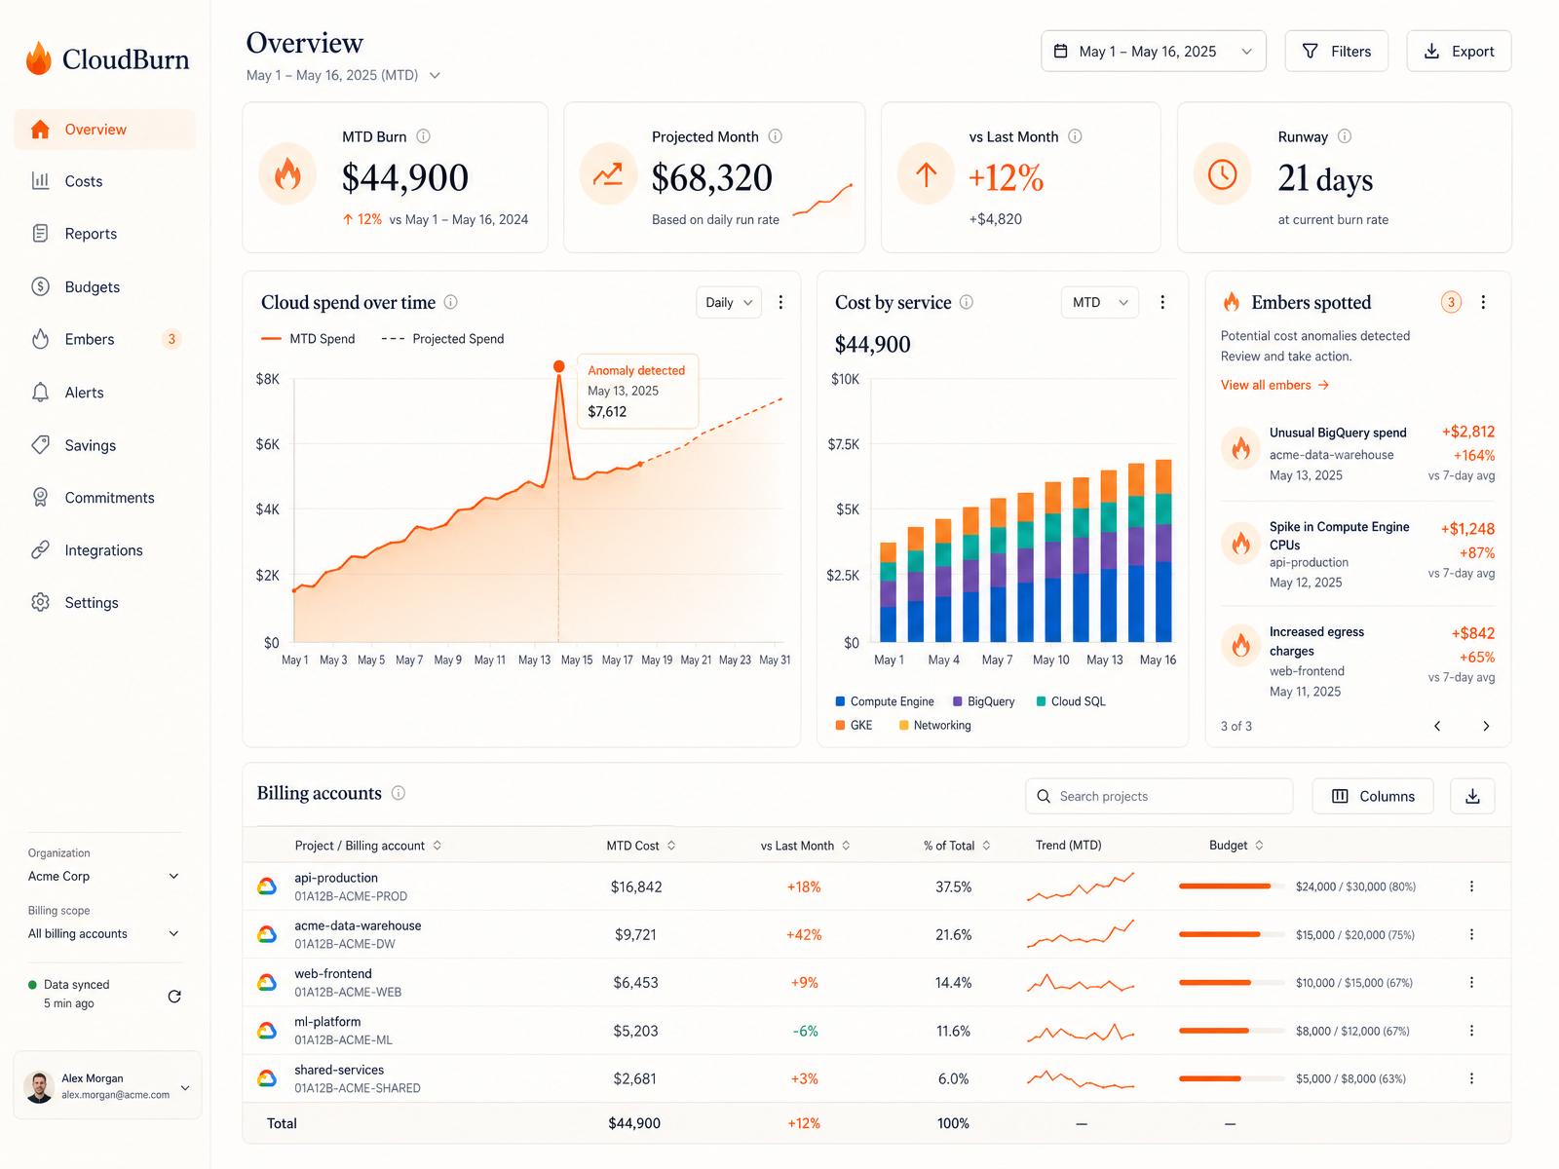Viewport: 1559px width, 1169px height.
Task: Open the Budgets dollar sidebar icon
Action: pos(40,286)
